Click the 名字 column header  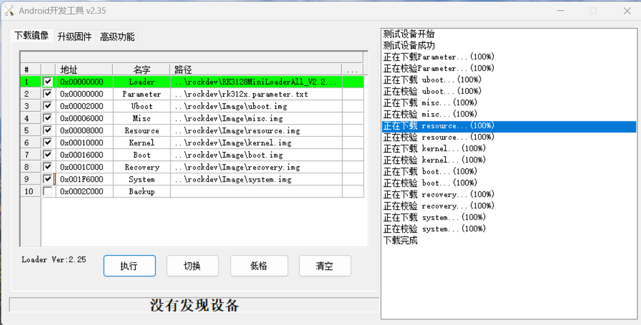point(141,69)
